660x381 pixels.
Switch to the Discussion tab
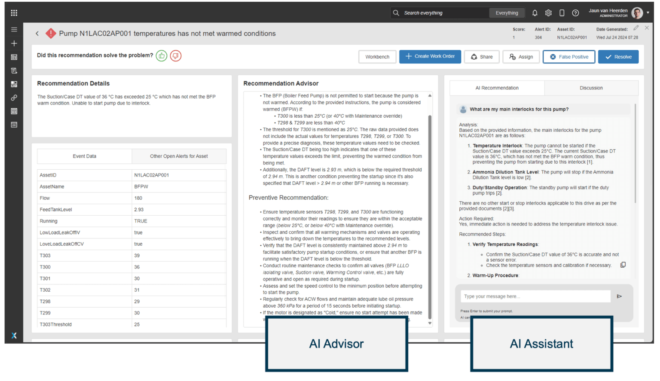pos(591,88)
